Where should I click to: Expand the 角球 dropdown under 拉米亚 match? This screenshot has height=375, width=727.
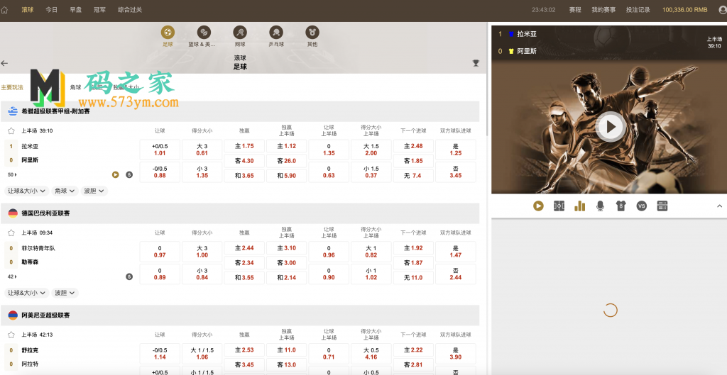[65, 191]
